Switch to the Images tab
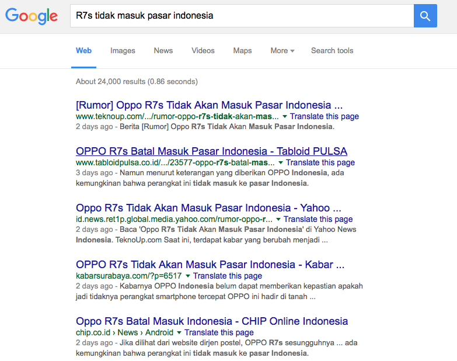This screenshot has width=457, height=361. coord(123,51)
